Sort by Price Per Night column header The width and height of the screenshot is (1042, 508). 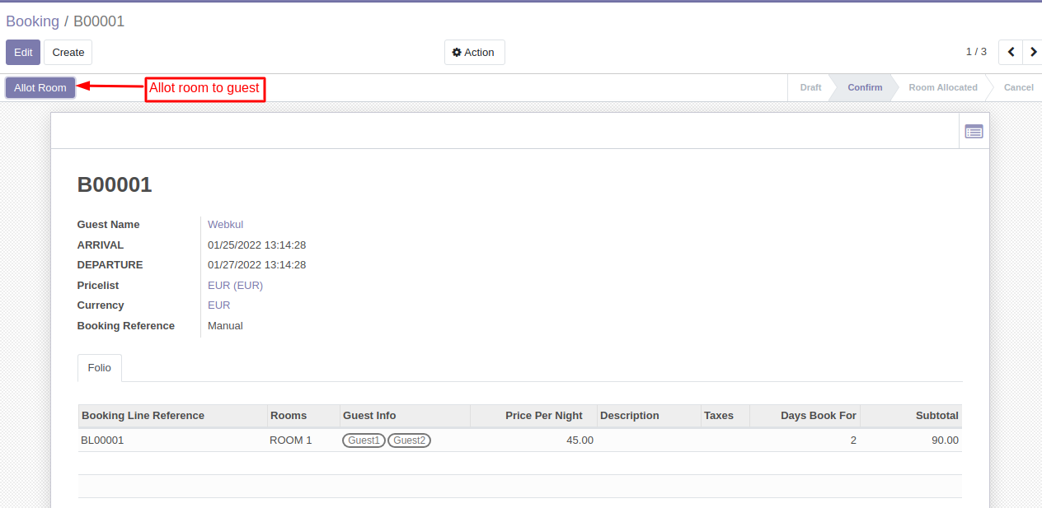click(543, 416)
